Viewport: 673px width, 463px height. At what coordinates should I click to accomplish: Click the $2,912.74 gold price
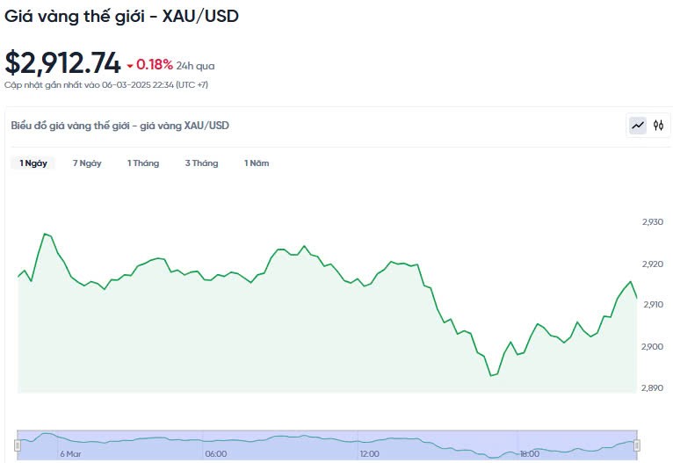63,63
